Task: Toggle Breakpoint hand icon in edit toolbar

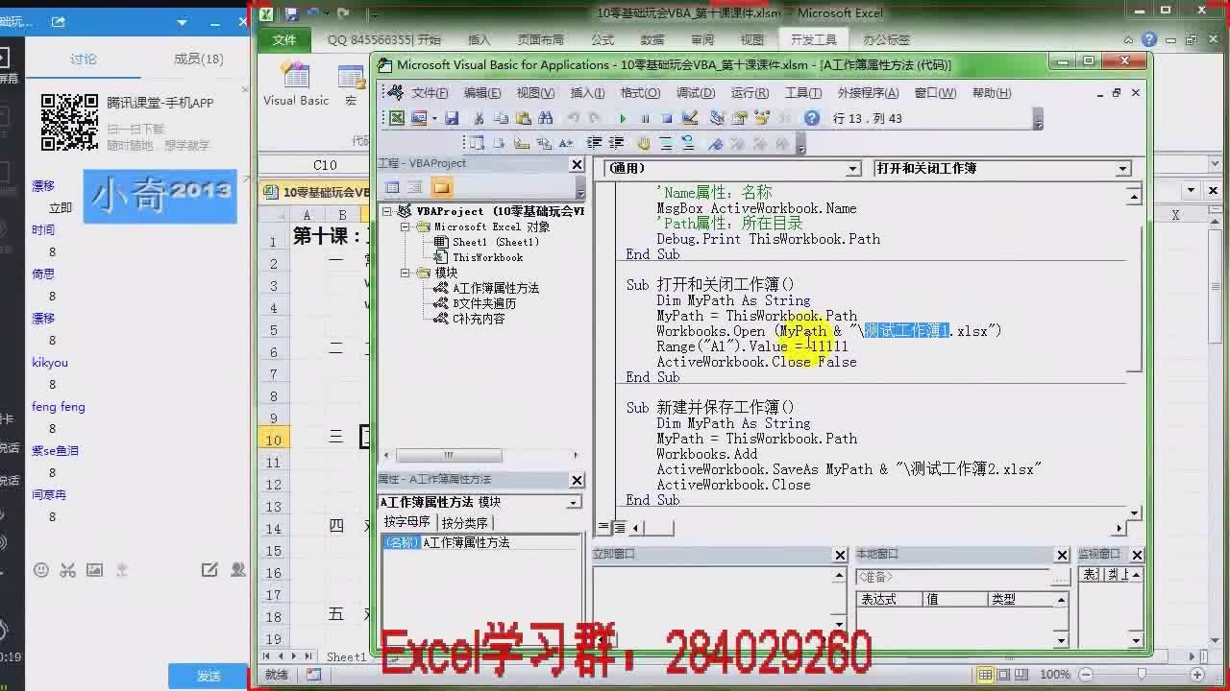Action: (644, 143)
